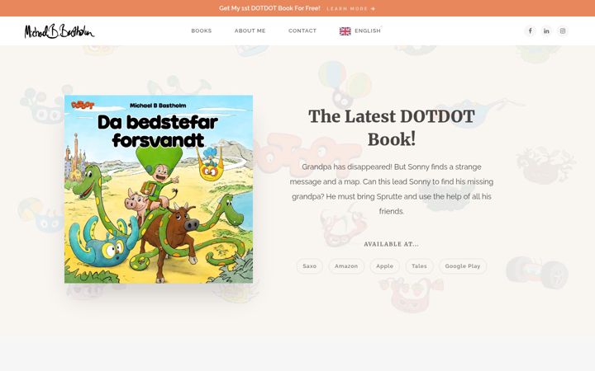Click the Learn More arrow link in banner
This screenshot has width=595, height=371.
(x=351, y=8)
